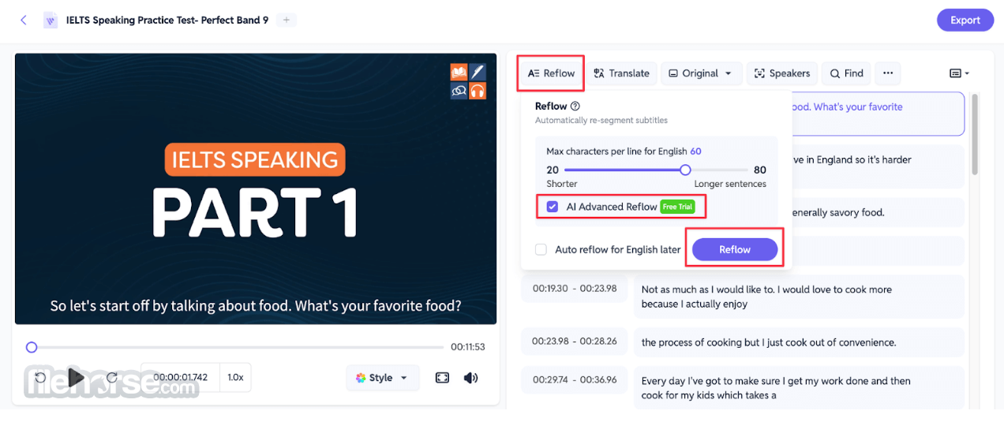Click the Reflow help question mark icon

click(575, 106)
